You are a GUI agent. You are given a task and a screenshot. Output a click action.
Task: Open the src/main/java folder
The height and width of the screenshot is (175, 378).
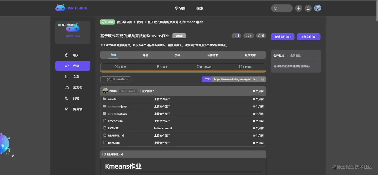click(117, 106)
